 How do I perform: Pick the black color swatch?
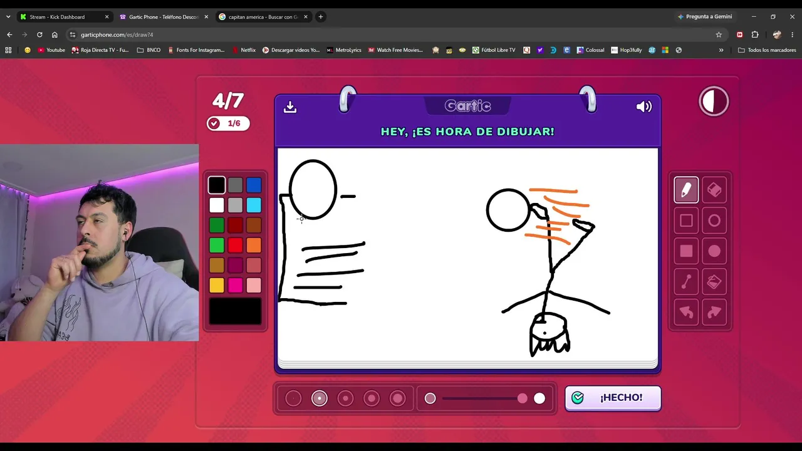pyautogui.click(x=217, y=185)
